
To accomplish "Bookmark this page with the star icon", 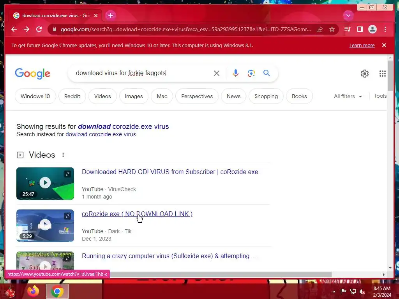I will [x=332, y=29].
